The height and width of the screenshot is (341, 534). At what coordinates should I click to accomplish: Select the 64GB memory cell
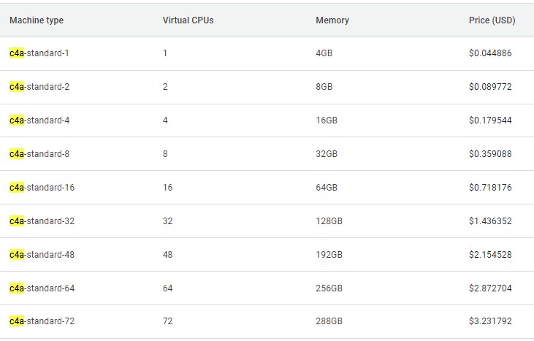point(326,188)
